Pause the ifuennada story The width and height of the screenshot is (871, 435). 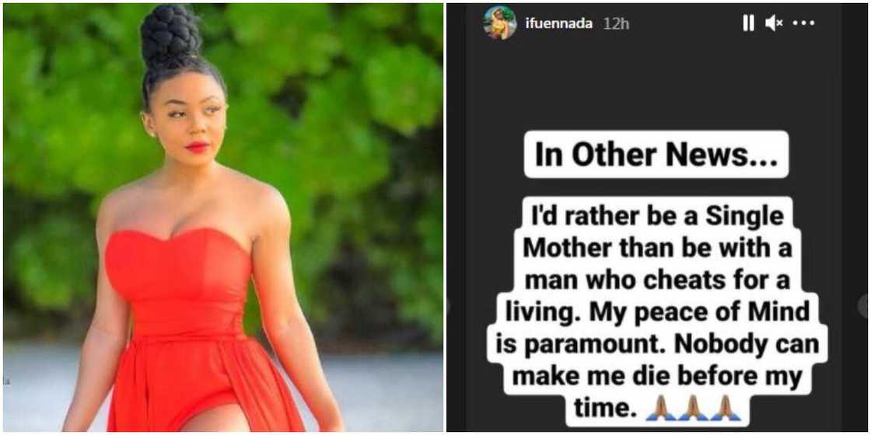point(748,23)
